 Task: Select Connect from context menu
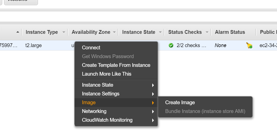[91, 48]
